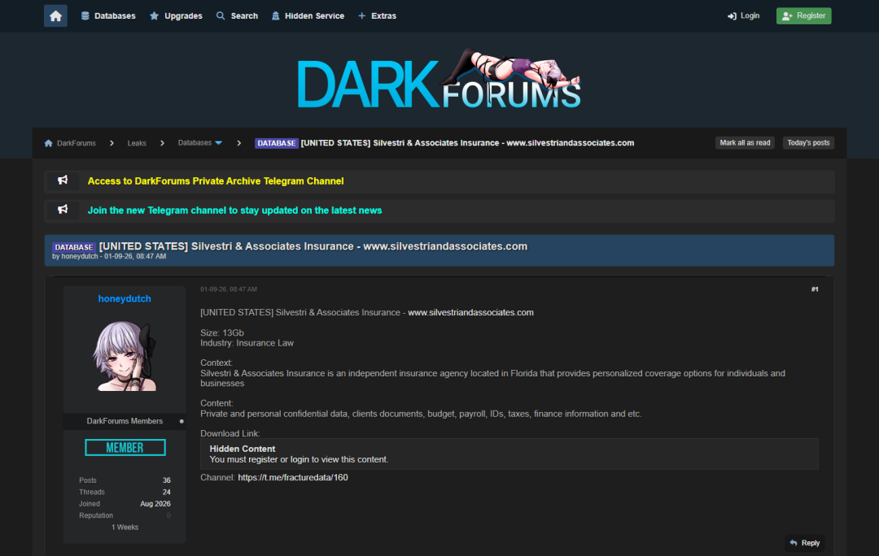
Task: Open www.silvestriandassociates.com link in post
Action: tap(470, 312)
